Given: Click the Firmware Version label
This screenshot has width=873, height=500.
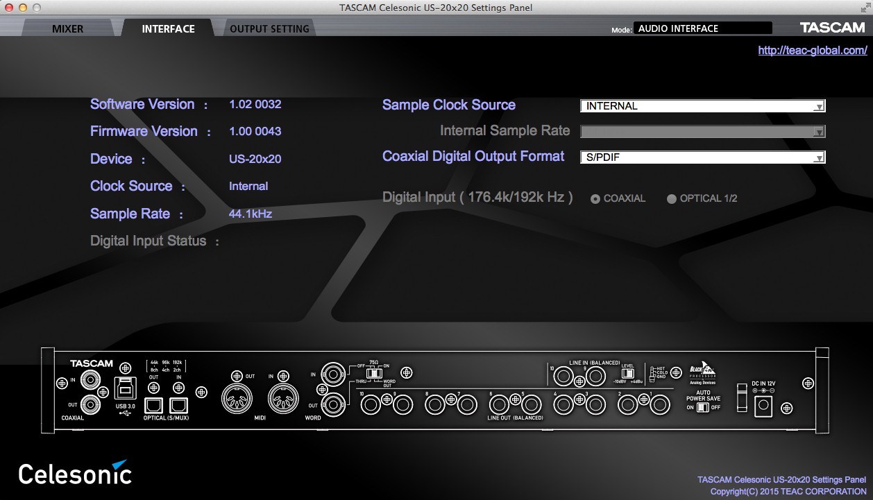Looking at the screenshot, I should coord(144,132).
